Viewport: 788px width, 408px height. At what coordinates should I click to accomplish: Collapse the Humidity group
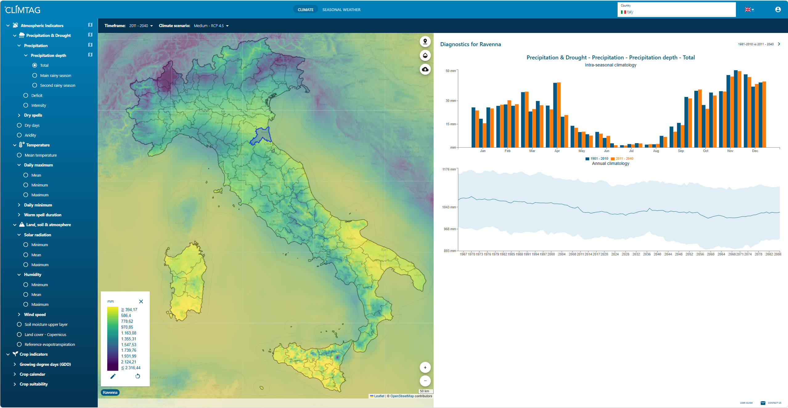[x=19, y=274]
